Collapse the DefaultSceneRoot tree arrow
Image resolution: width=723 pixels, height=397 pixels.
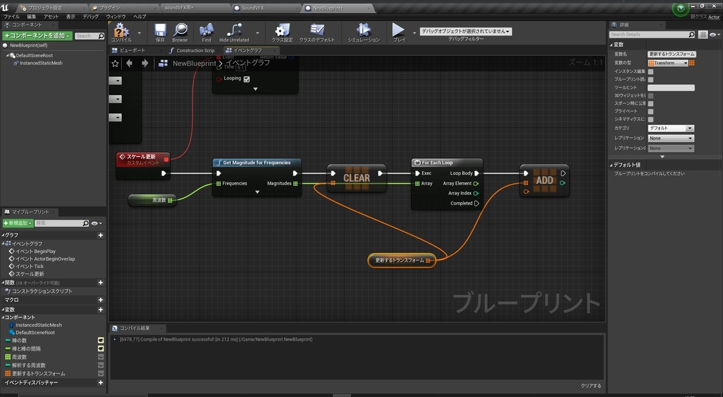pyautogui.click(x=7, y=55)
